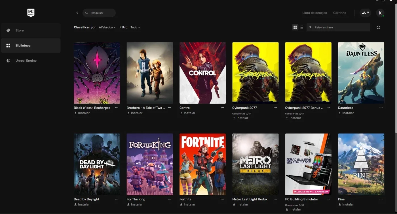
Task: Click the Dead by Daylight title text
Action: click(x=86, y=199)
